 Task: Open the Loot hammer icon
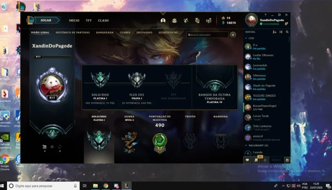(x=186, y=20)
